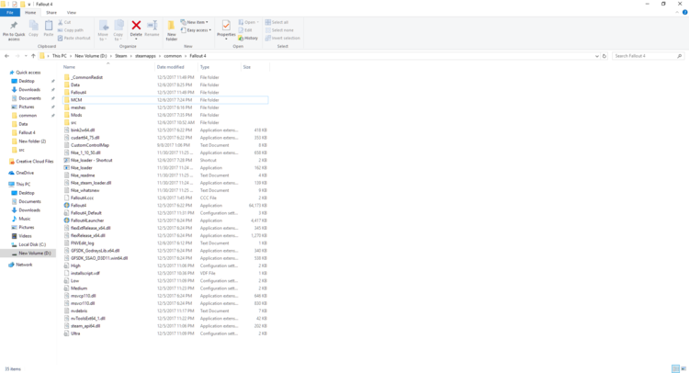Click the search magnifier icon
This screenshot has width=689, height=373.
[679, 56]
